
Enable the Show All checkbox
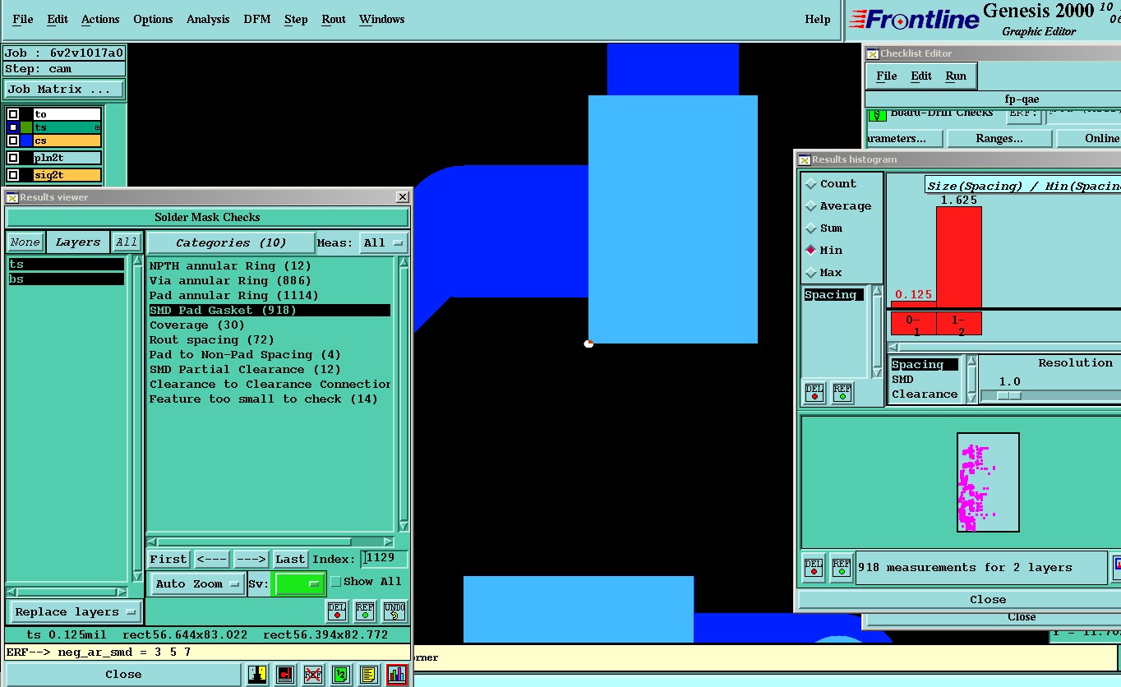(335, 582)
